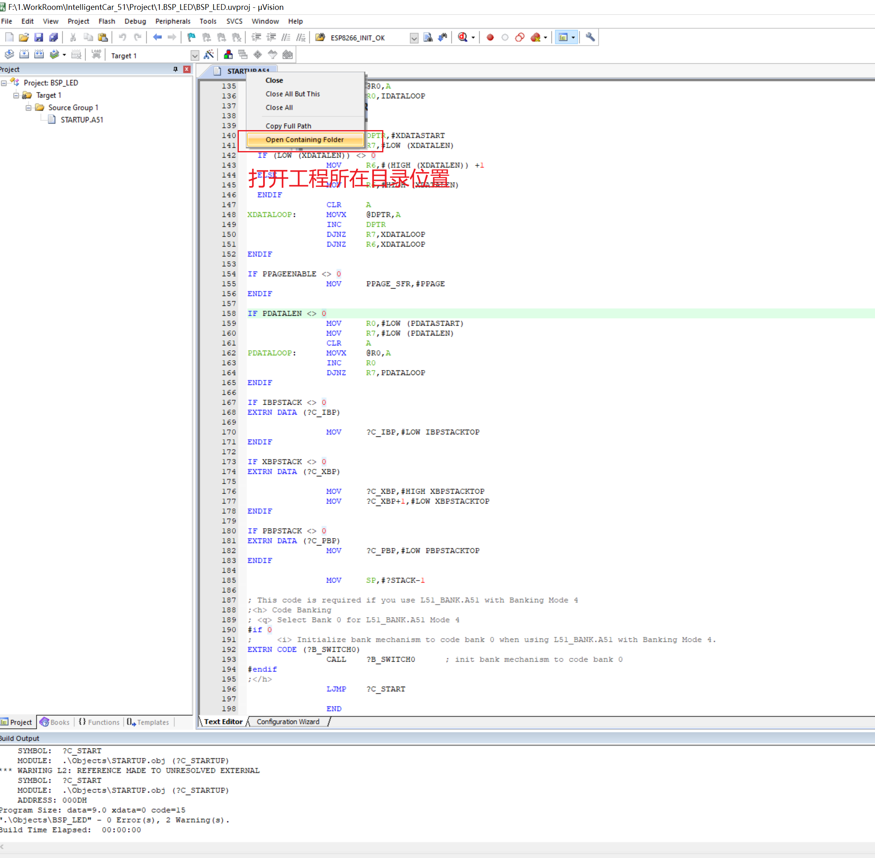The width and height of the screenshot is (875, 858).
Task: Comment the selection with the comment icon
Action: click(286, 37)
